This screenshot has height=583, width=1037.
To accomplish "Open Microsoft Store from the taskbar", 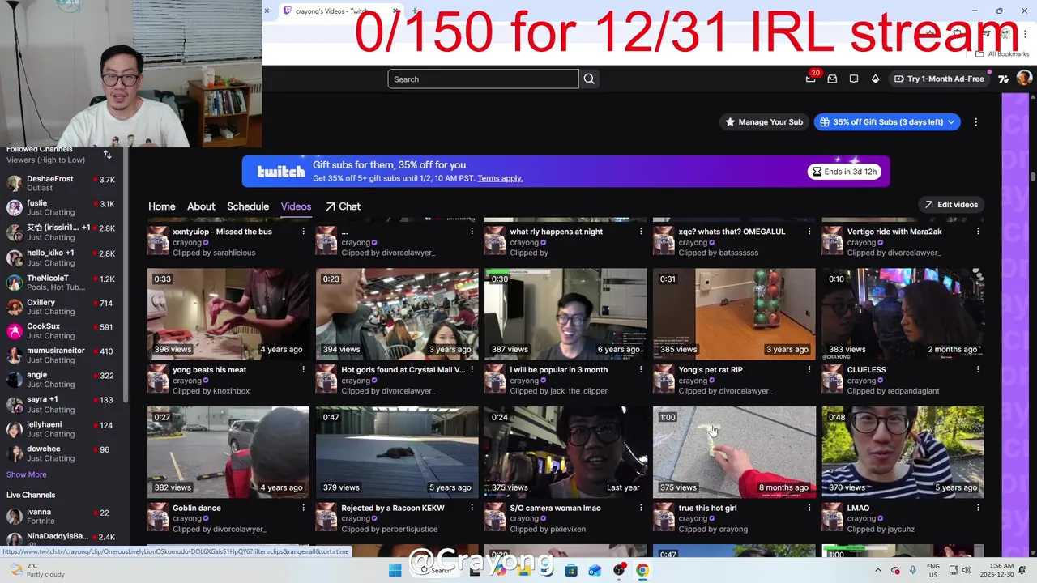I will click(571, 570).
